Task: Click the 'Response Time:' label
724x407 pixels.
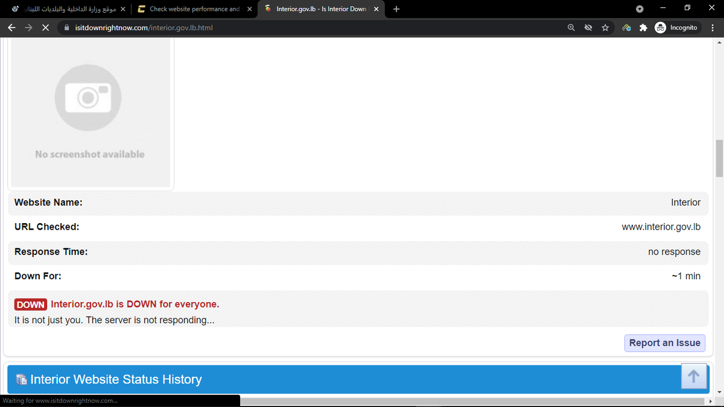Action: 51,251
